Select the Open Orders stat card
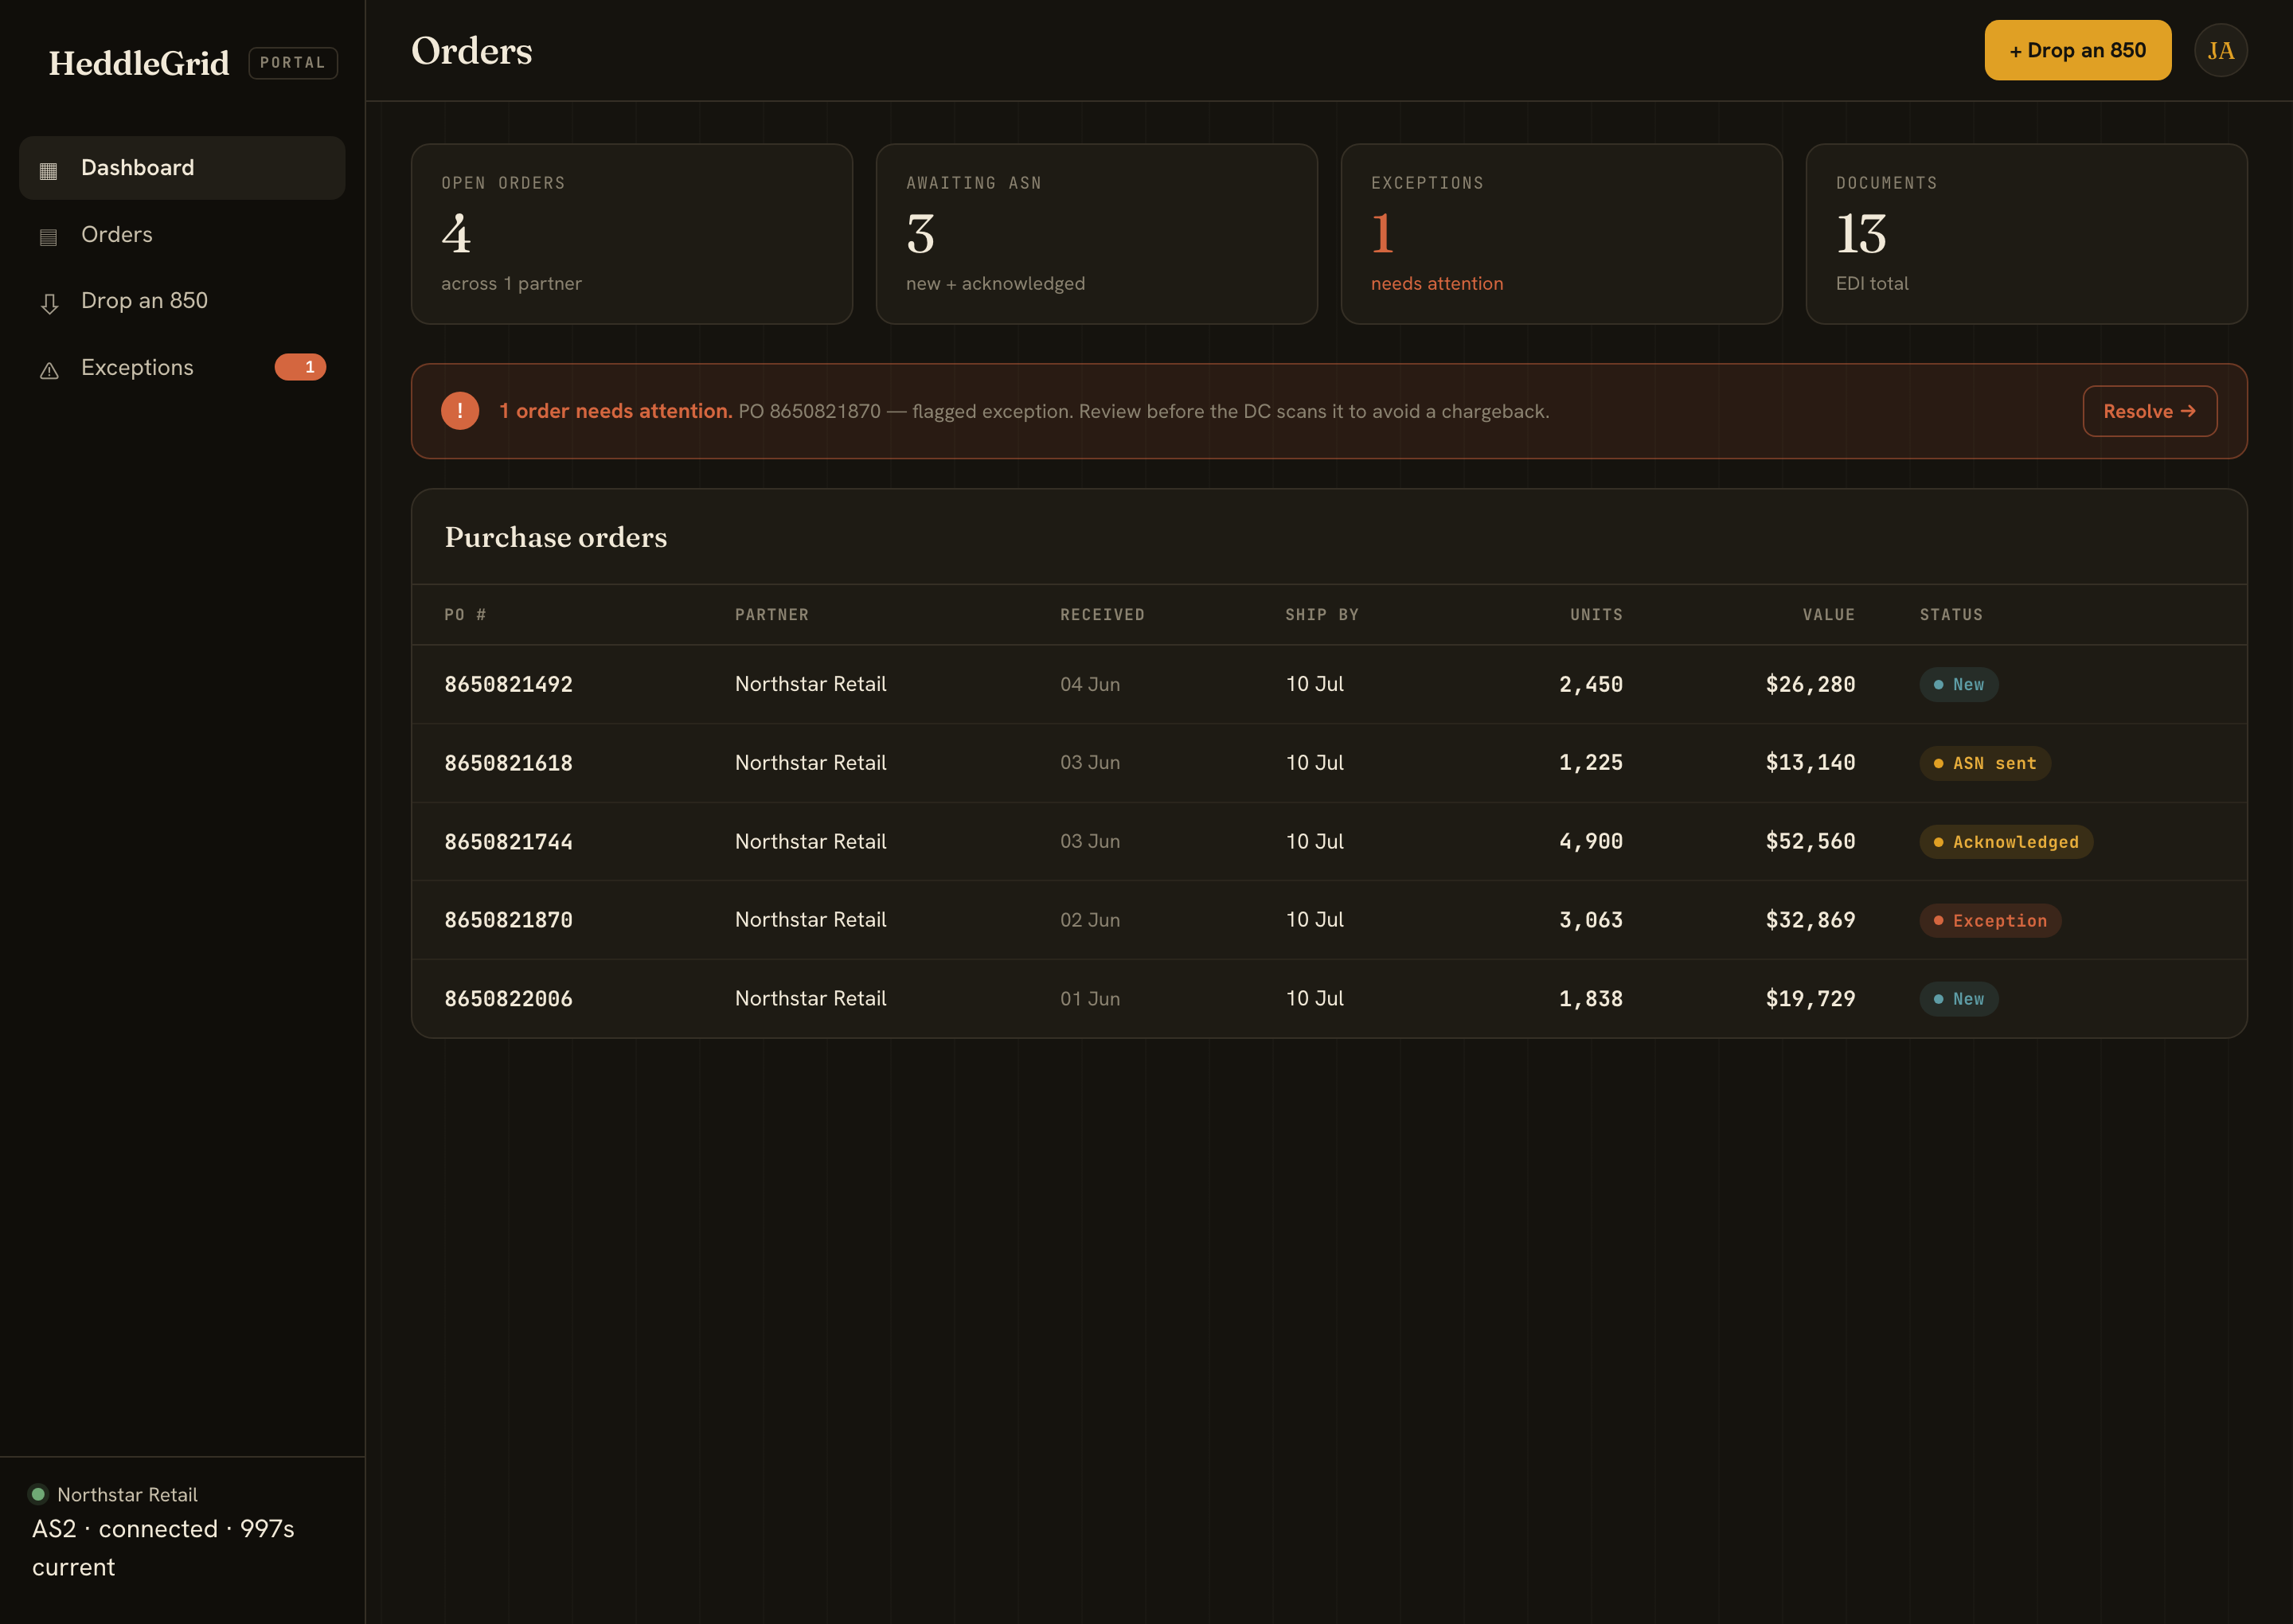The height and width of the screenshot is (1624, 2293). tap(632, 234)
